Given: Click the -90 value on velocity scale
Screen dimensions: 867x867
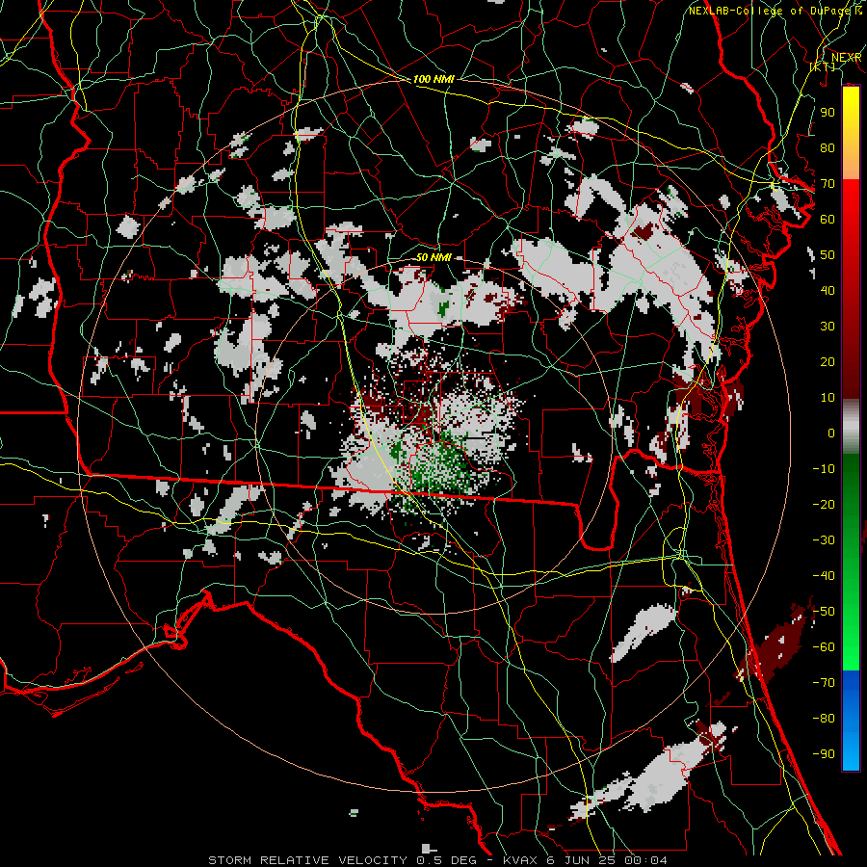Looking at the screenshot, I should (824, 754).
